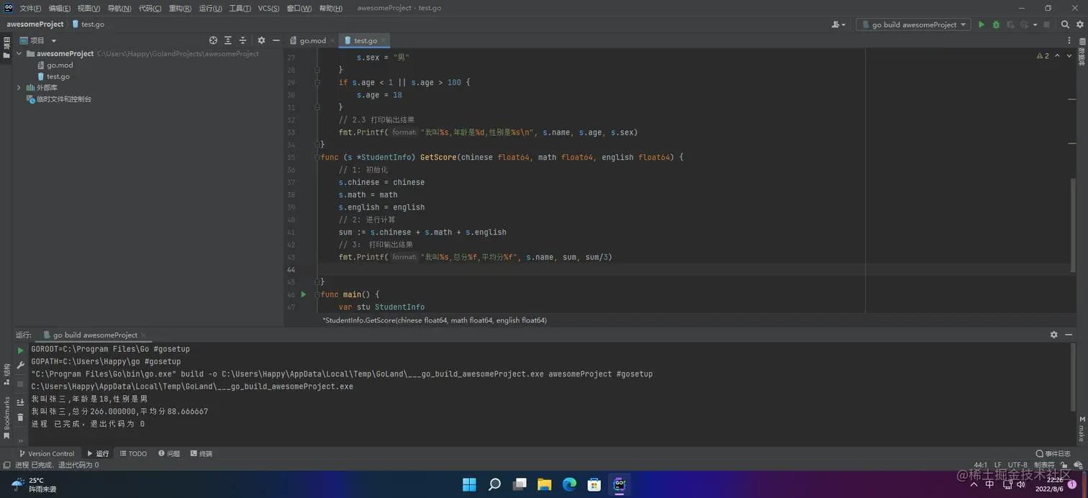Select opened file locate target icon
1088x498 pixels.
pyautogui.click(x=213, y=40)
